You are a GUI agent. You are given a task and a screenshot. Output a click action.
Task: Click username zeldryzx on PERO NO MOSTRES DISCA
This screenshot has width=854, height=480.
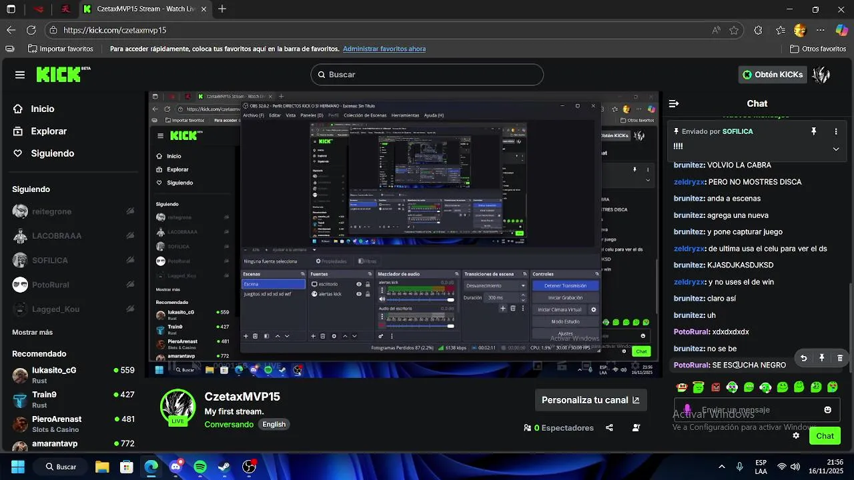coord(690,181)
